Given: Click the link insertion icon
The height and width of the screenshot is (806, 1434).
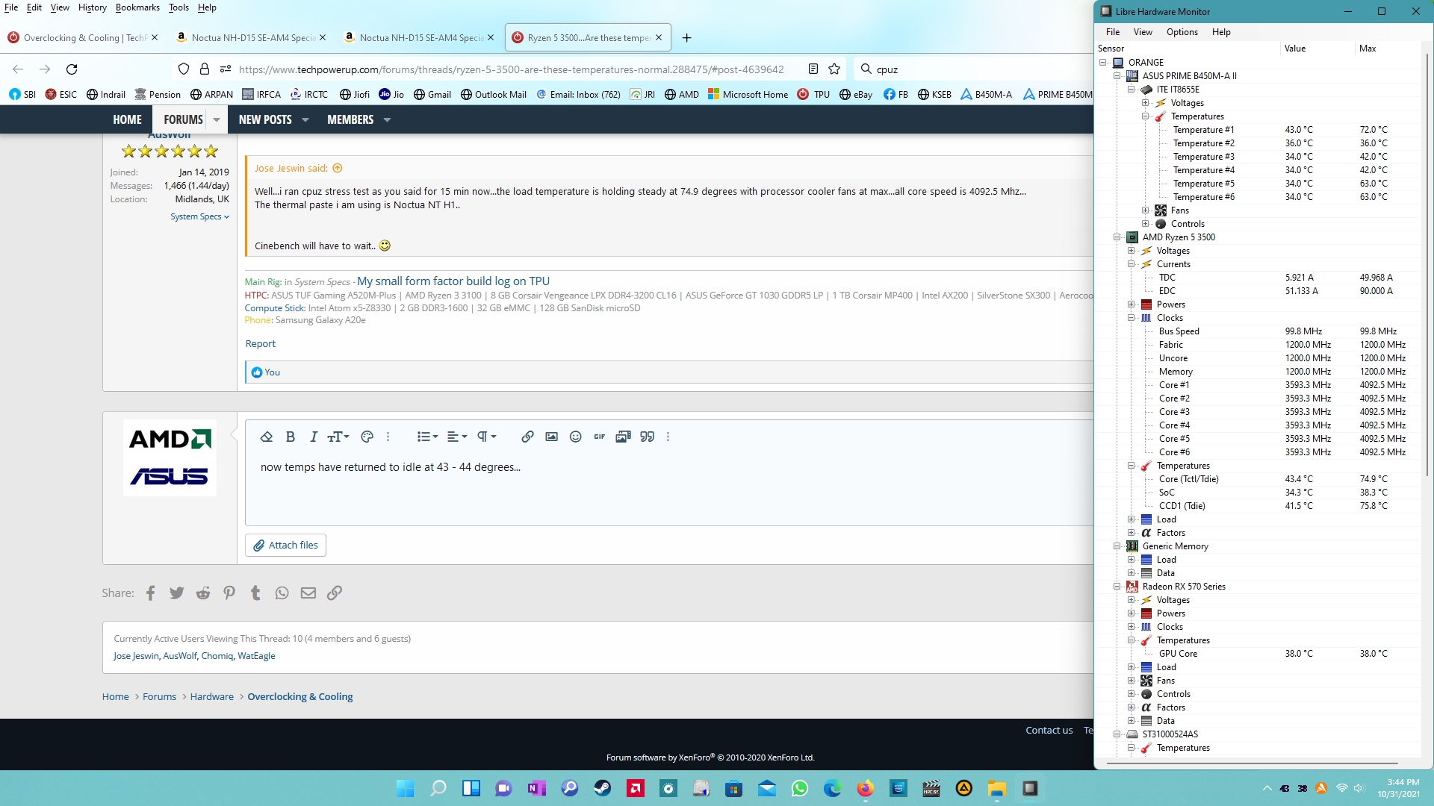Looking at the screenshot, I should click(528, 437).
